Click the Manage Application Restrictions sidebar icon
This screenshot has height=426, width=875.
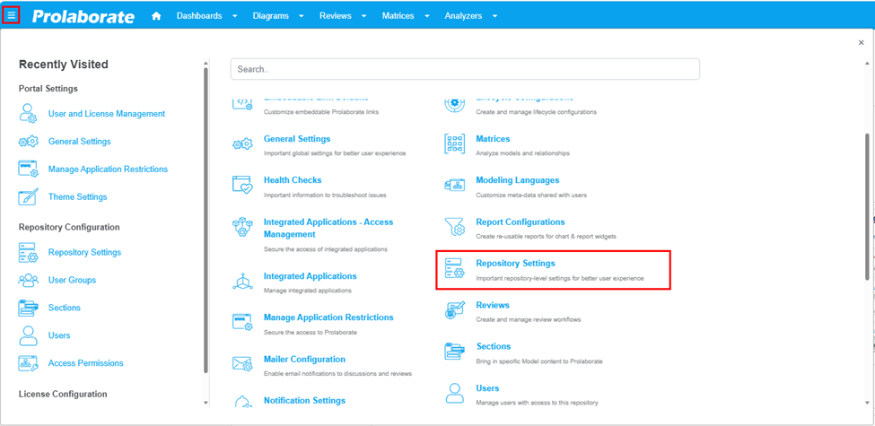pyautogui.click(x=28, y=169)
